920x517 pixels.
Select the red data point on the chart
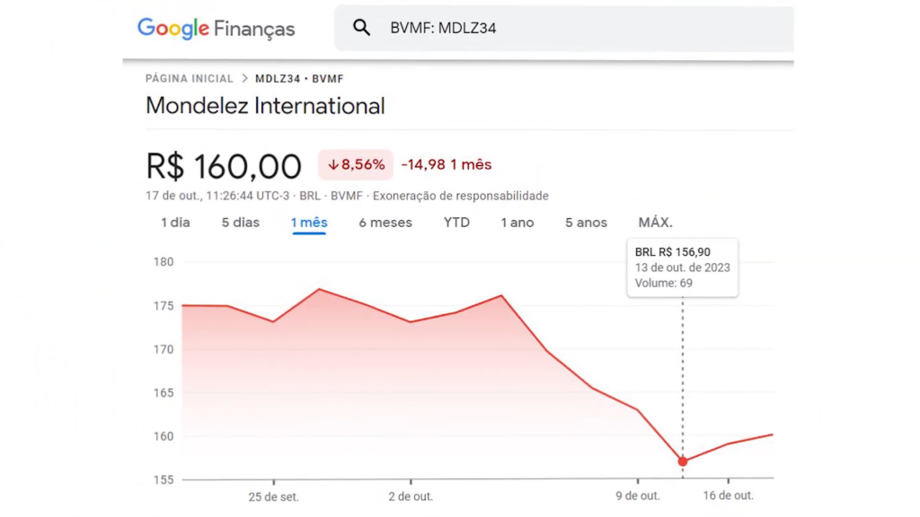tap(683, 460)
